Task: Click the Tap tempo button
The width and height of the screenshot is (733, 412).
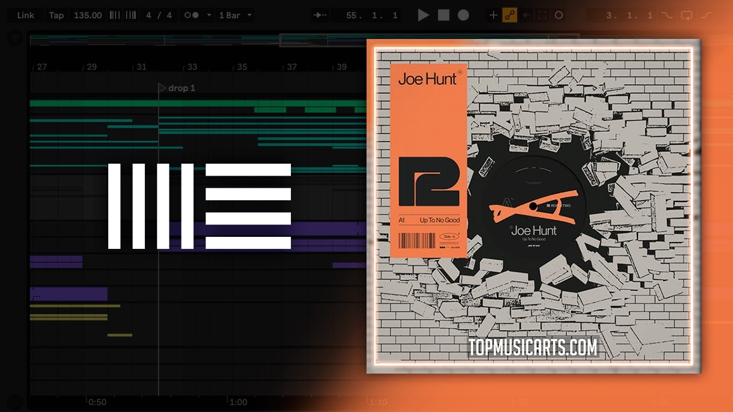Action: [56, 15]
